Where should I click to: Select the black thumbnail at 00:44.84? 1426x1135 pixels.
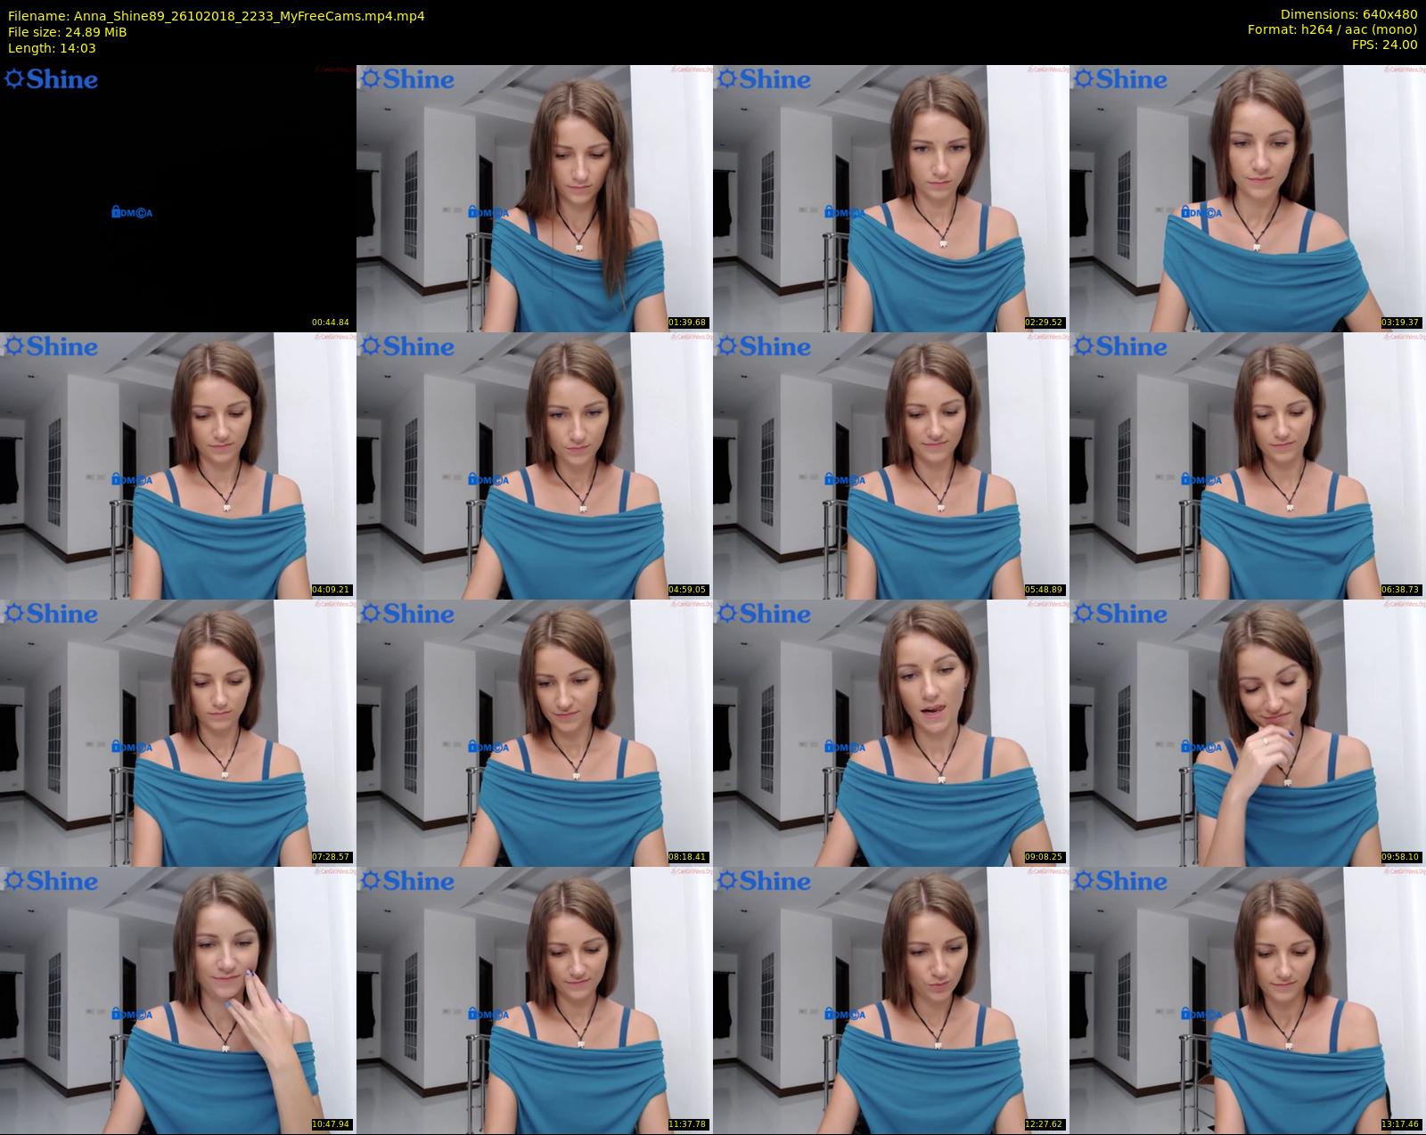(178, 198)
